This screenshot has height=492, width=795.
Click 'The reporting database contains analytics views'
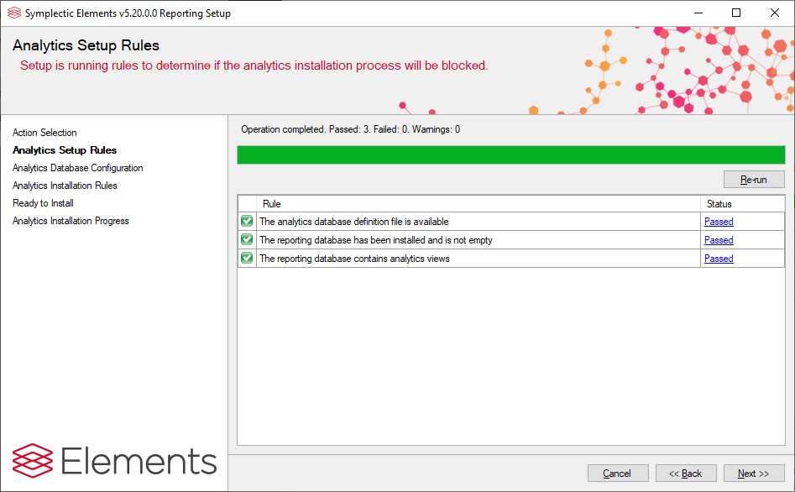[354, 258]
